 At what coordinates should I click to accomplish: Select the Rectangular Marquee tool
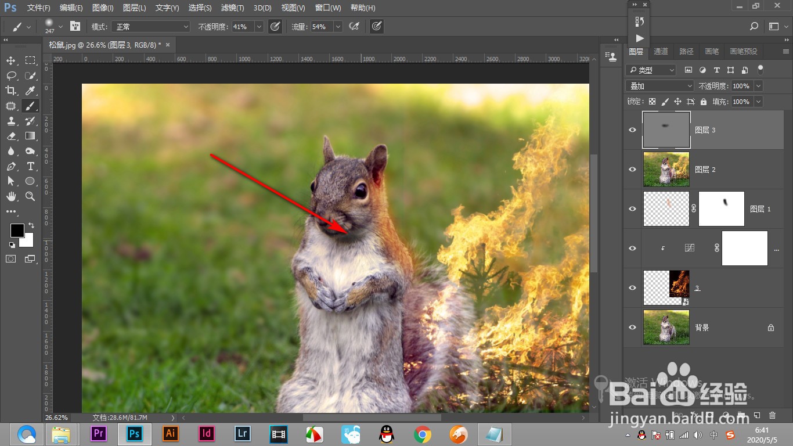click(x=30, y=60)
